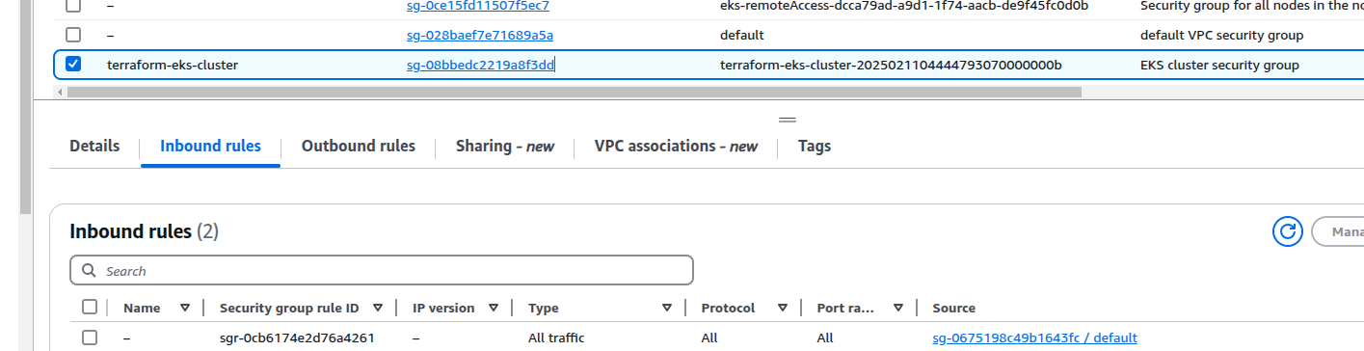Switch to the Outbound rules tab
This screenshot has width=1364, height=351.
(x=359, y=147)
